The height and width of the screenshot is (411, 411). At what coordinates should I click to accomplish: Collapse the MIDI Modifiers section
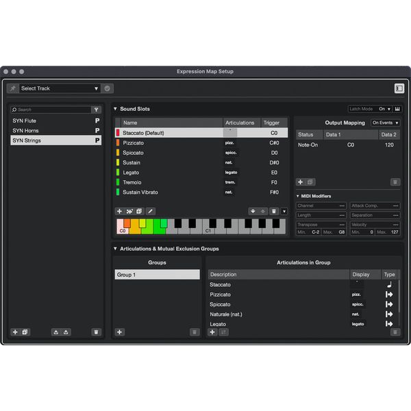coord(298,196)
